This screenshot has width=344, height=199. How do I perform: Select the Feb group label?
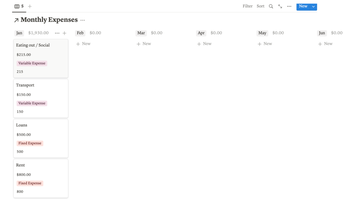(x=80, y=33)
